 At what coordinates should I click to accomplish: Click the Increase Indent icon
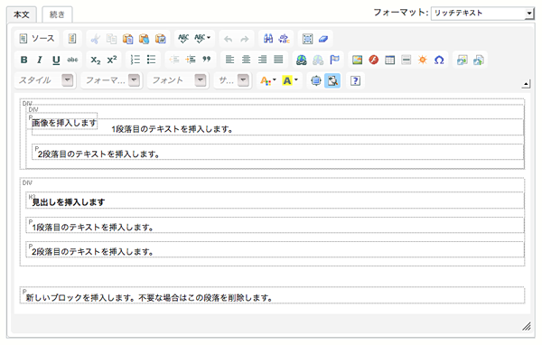pyautogui.click(x=190, y=60)
